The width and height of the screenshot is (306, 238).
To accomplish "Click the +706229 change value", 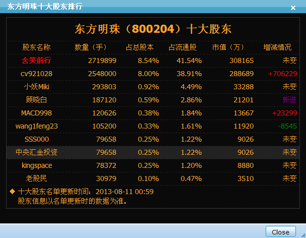I will point(282,74).
